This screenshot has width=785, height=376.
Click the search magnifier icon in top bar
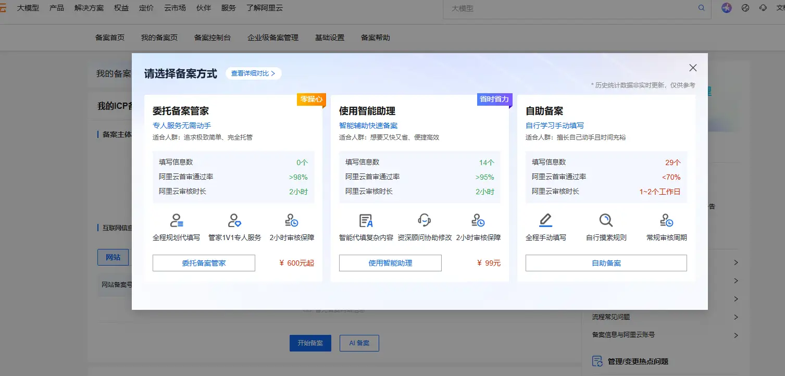click(x=701, y=8)
